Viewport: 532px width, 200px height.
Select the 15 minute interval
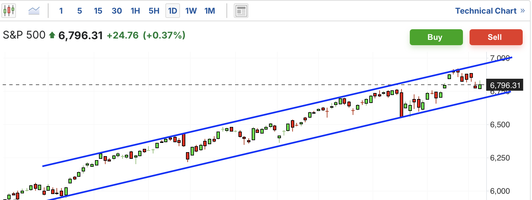coord(98,11)
